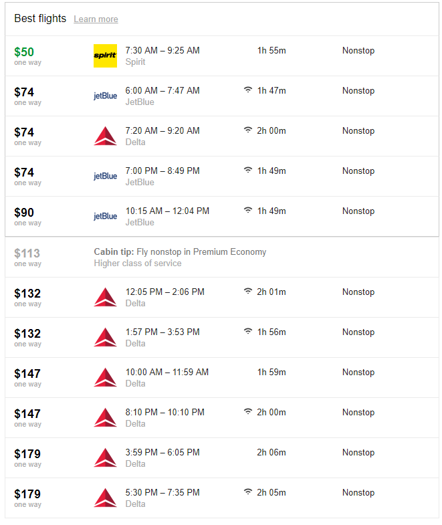The height and width of the screenshot is (525, 442).
Task: Select the 12:05 PM – 2:06 PM Delta flight
Action: pos(222,298)
